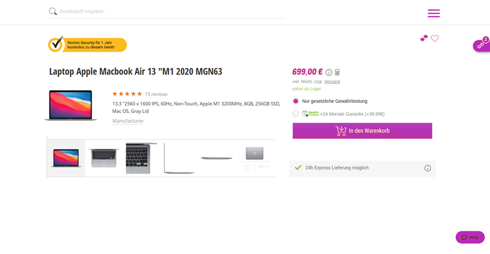
Task: Click the compare products arrows icon
Action: click(424, 38)
